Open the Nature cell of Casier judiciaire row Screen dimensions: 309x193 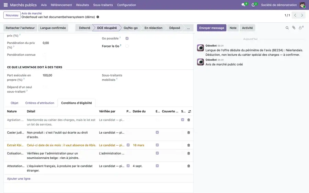15,133
